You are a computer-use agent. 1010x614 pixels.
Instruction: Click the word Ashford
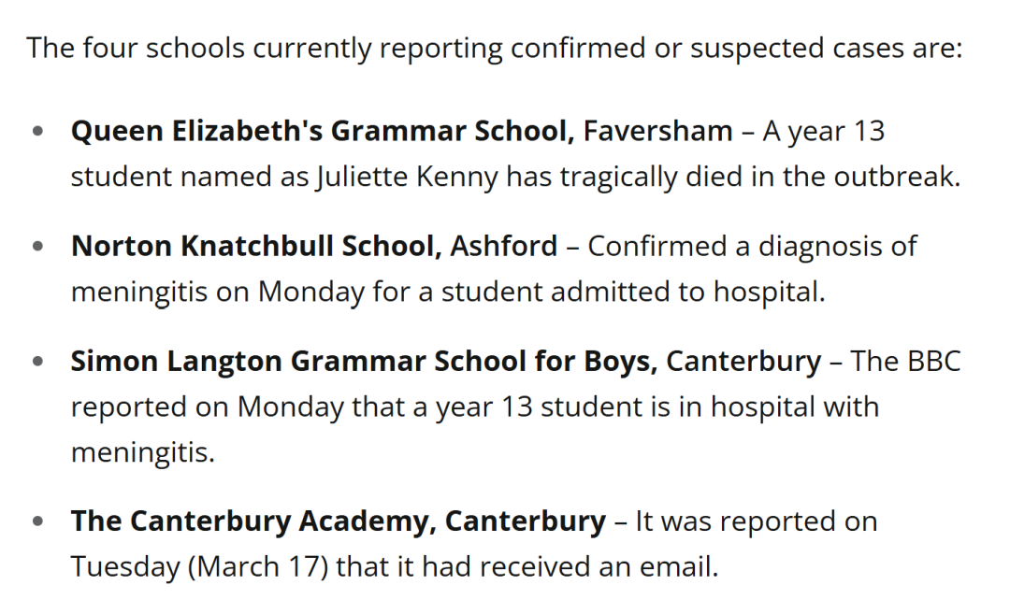point(504,246)
